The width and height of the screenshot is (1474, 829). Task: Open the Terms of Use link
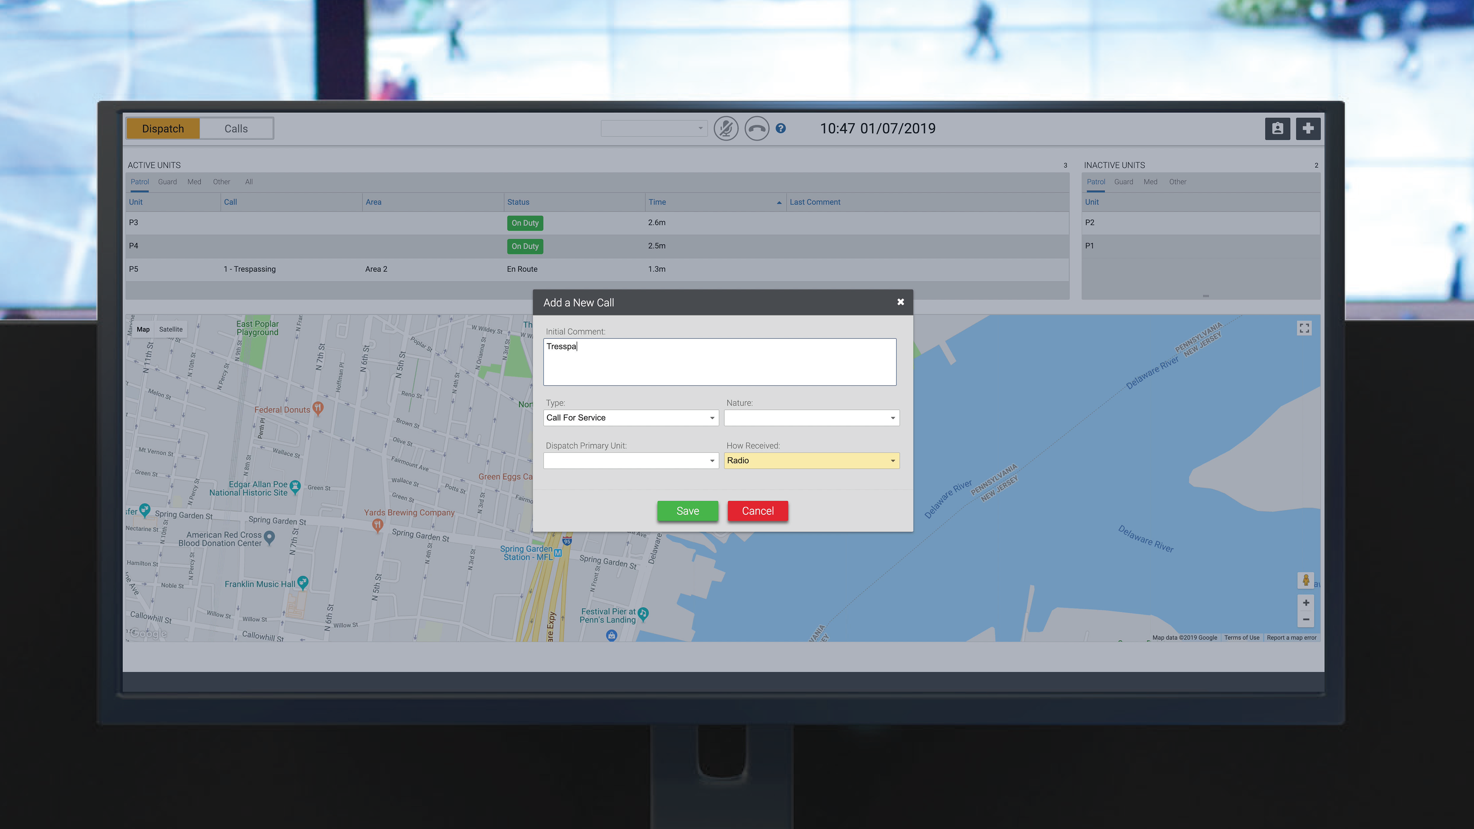(x=1242, y=637)
